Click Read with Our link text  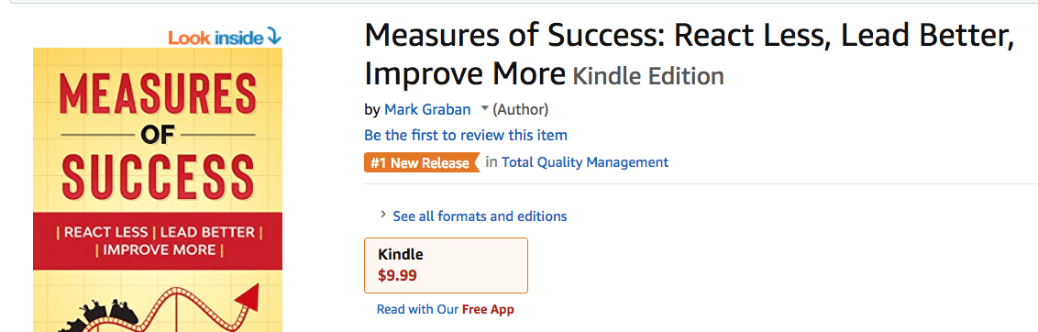(418, 309)
